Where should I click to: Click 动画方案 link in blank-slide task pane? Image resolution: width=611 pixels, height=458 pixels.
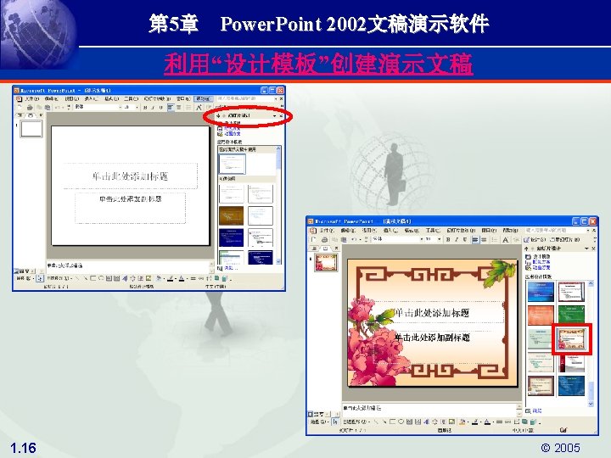[x=233, y=134]
